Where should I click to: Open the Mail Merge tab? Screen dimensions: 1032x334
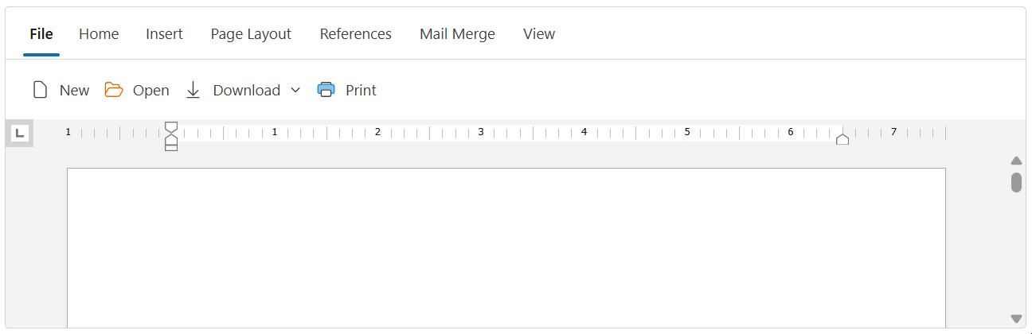pos(457,34)
